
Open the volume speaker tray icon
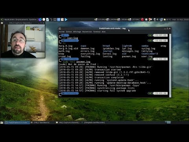157,20
